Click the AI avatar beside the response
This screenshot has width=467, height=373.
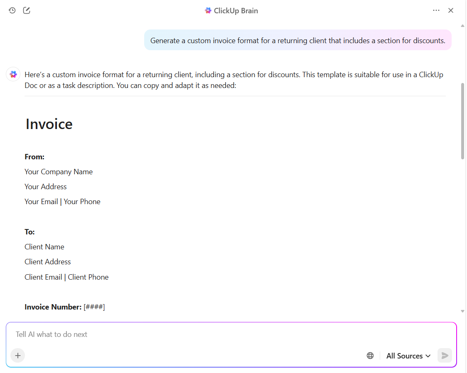click(13, 75)
